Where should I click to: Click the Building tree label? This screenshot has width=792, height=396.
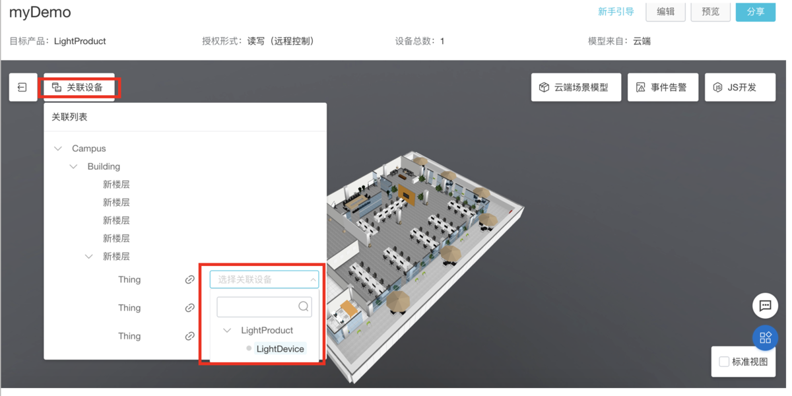pyautogui.click(x=104, y=166)
